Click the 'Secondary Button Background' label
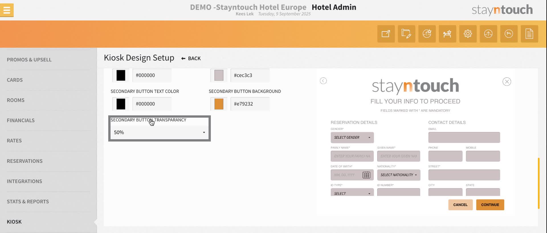 coord(245,91)
